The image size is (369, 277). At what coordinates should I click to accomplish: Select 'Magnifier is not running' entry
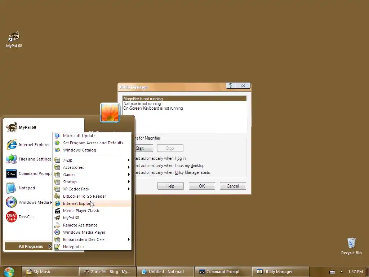coord(184,99)
